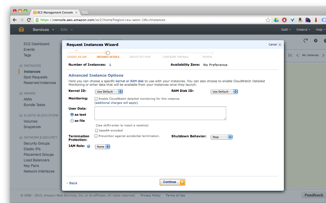326x203 pixels.
Task: Click inside the User Data text area
Action: pos(160,113)
